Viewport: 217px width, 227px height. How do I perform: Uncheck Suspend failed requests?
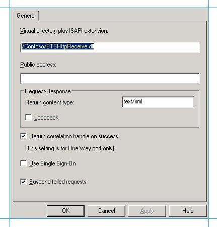23,182
